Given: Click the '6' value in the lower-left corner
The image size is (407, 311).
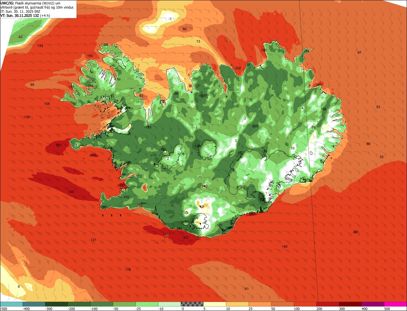Looking at the screenshot, I should (x=19, y=287).
